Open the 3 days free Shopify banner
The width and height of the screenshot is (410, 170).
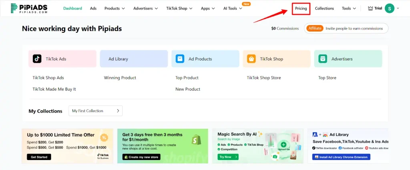point(163,146)
